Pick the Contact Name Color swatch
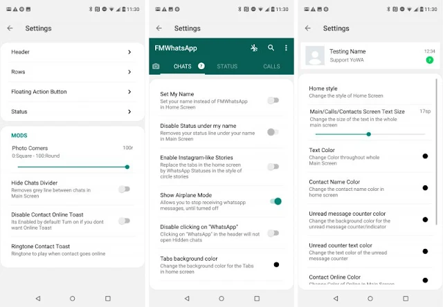This screenshot has width=443, height=307. tap(425, 188)
